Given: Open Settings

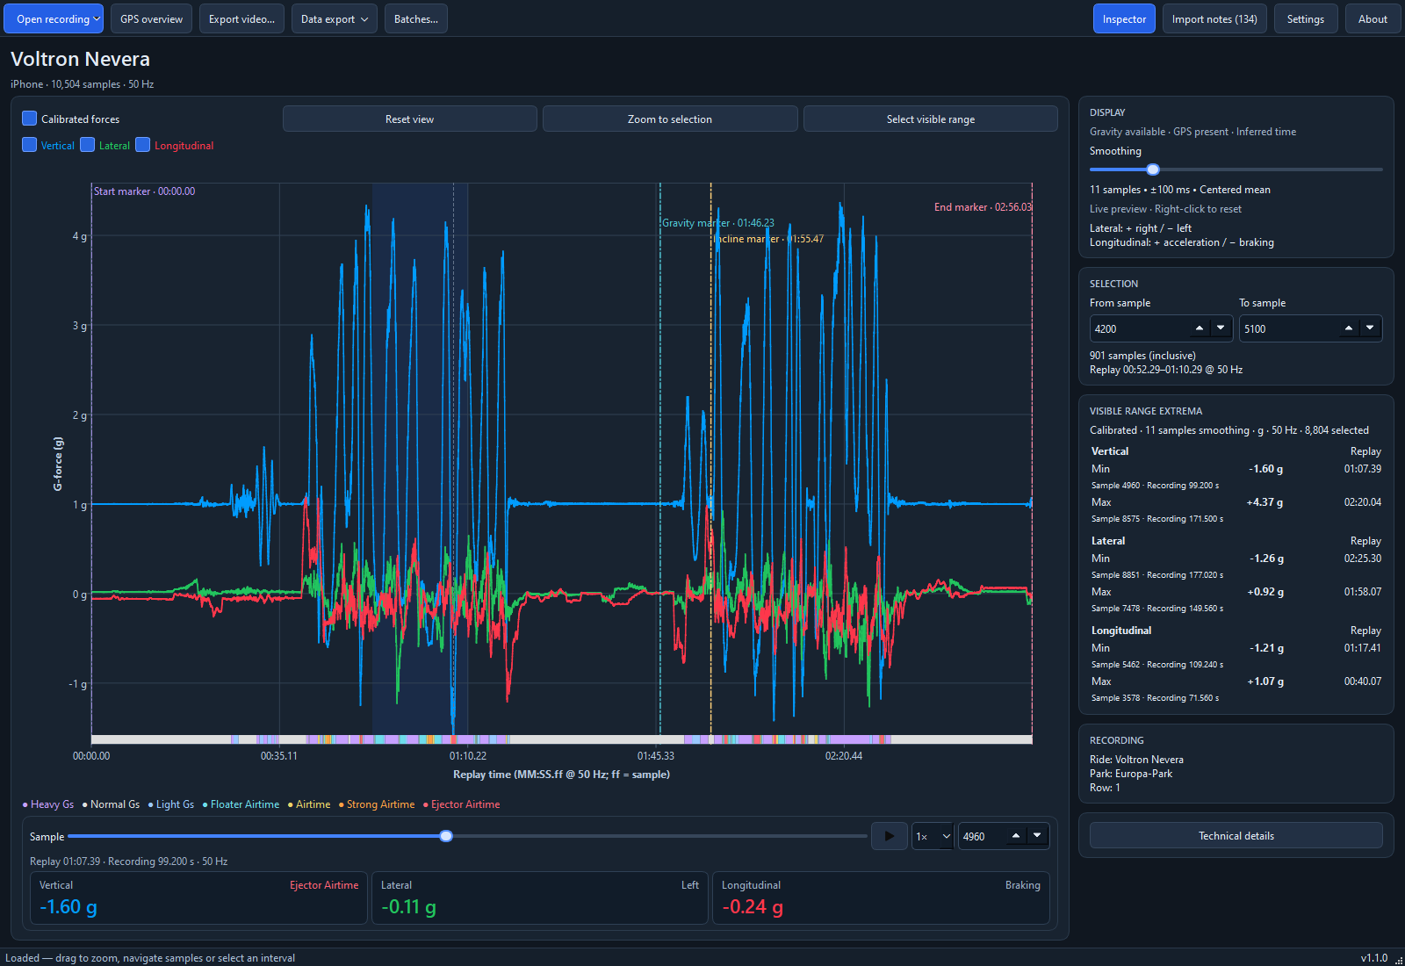Looking at the screenshot, I should tap(1305, 19).
